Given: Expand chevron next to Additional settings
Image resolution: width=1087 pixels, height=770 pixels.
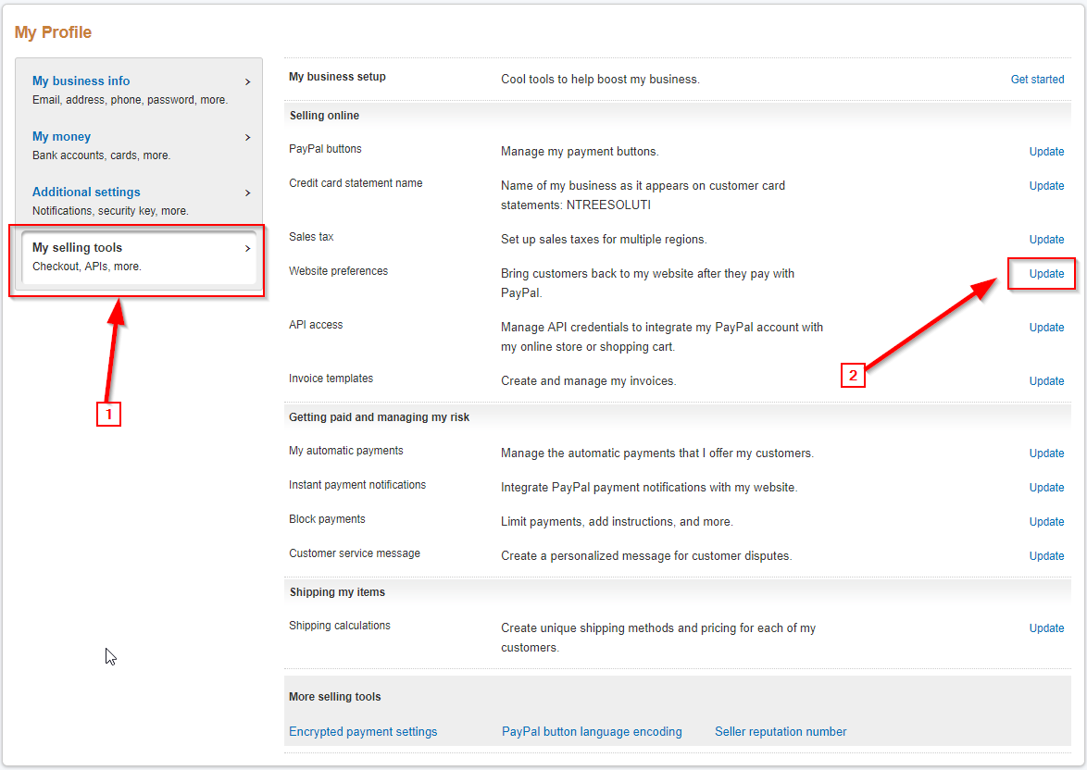Looking at the screenshot, I should 247,192.
